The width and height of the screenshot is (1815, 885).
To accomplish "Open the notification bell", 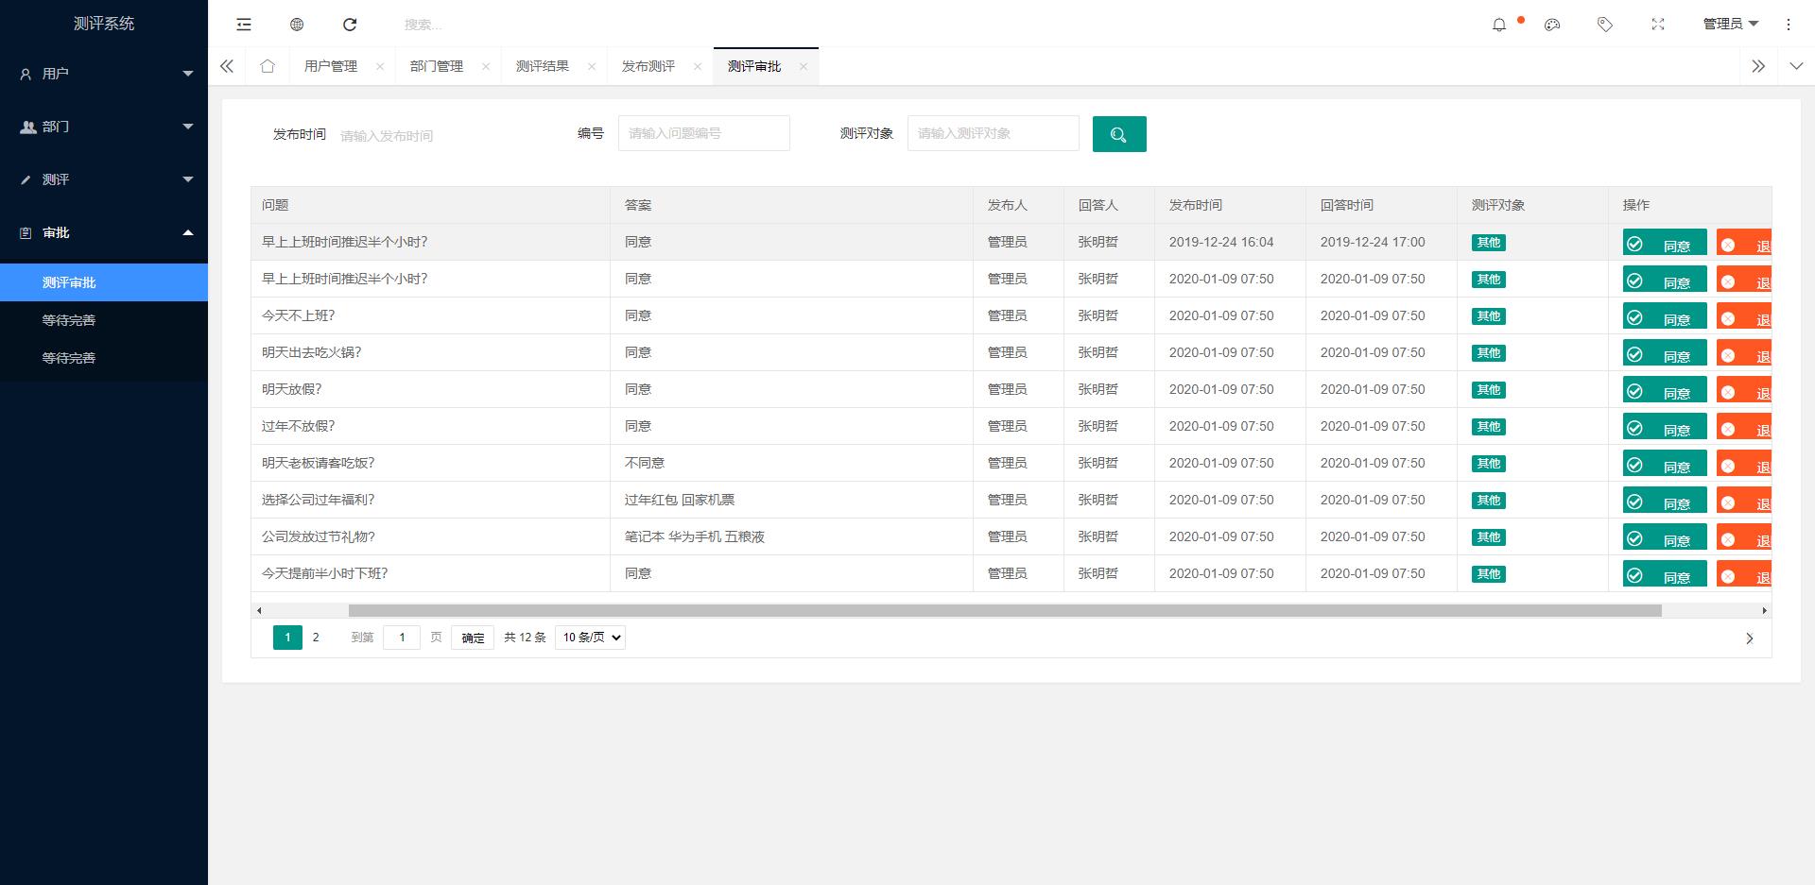I will [1499, 25].
